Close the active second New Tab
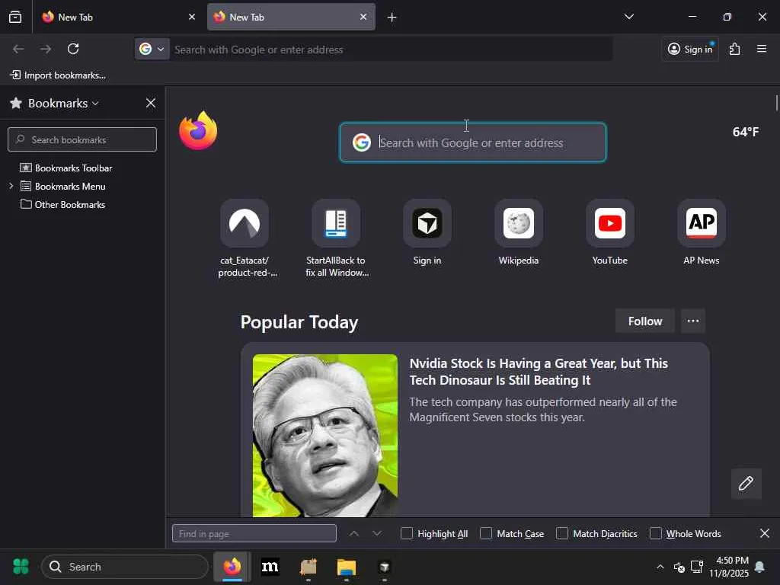The image size is (780, 585). (x=363, y=17)
